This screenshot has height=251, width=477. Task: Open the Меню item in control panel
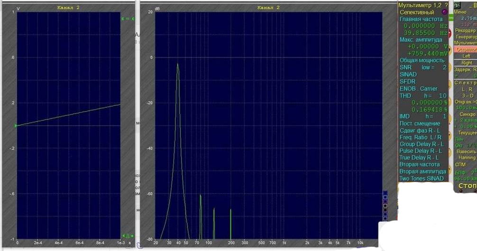[x=460, y=12]
